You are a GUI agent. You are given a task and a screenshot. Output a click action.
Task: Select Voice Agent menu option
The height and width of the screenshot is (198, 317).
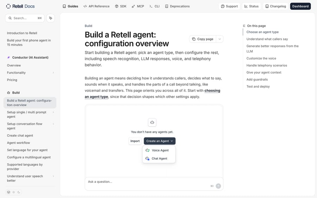pyautogui.click(x=159, y=150)
